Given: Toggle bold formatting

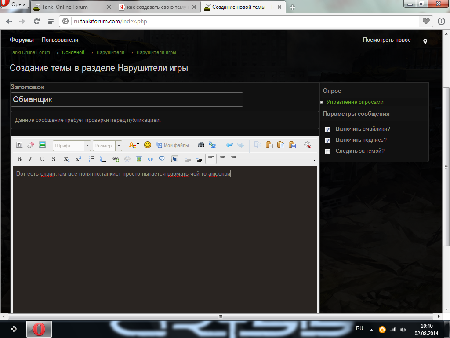Looking at the screenshot, I should point(19,159).
